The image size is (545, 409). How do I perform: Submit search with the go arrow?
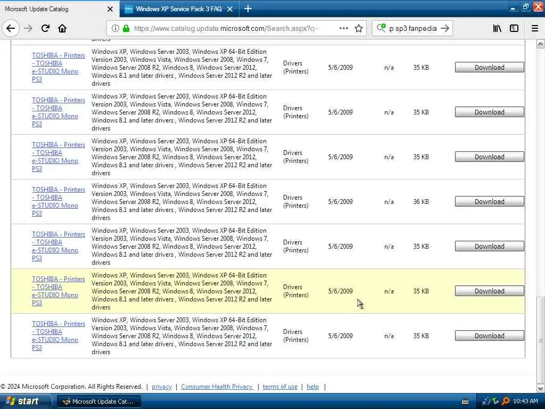point(445,28)
